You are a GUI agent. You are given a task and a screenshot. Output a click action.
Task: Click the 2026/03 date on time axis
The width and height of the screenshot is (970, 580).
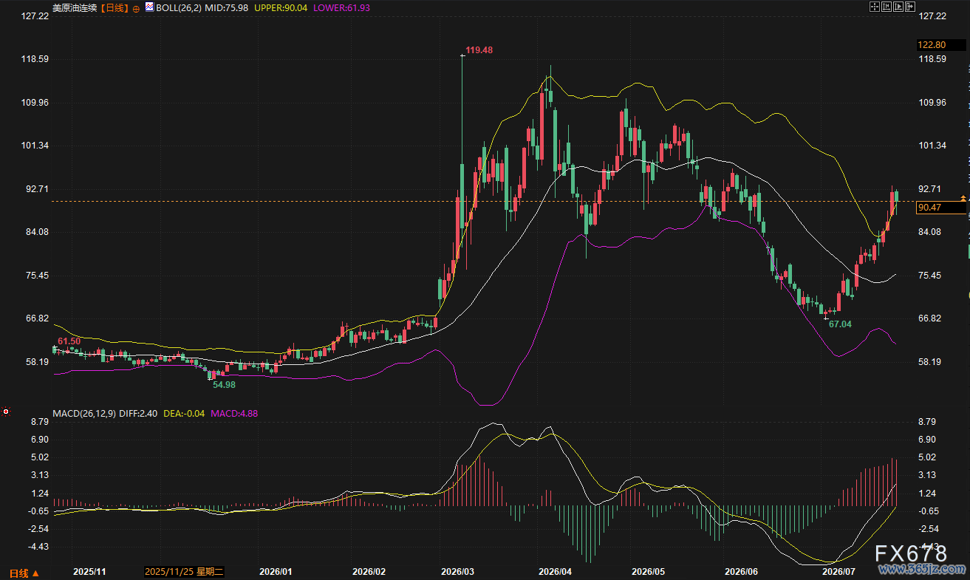[x=457, y=572]
